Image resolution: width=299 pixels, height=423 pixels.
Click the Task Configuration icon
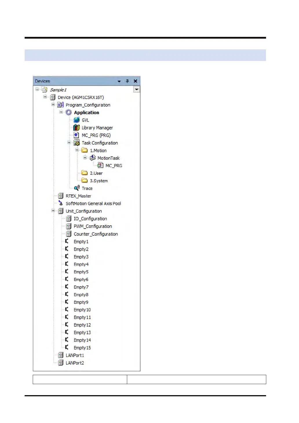click(76, 143)
